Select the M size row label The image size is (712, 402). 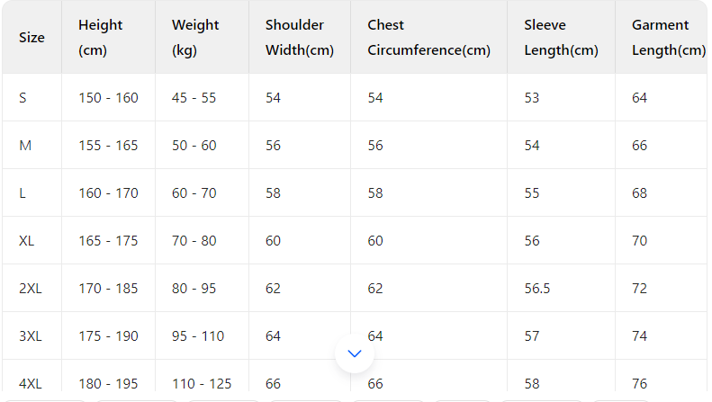click(25, 145)
